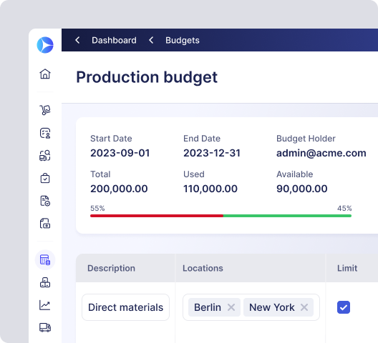Open the approved document sidebar icon
The width and height of the screenshot is (378, 343).
pyautogui.click(x=45, y=201)
